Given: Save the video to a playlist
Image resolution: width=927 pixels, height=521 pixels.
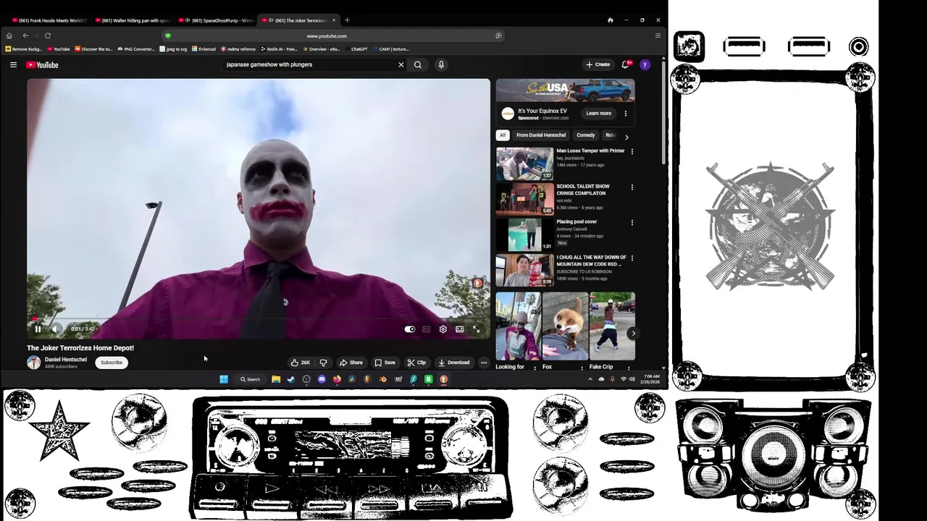Looking at the screenshot, I should 385,363.
